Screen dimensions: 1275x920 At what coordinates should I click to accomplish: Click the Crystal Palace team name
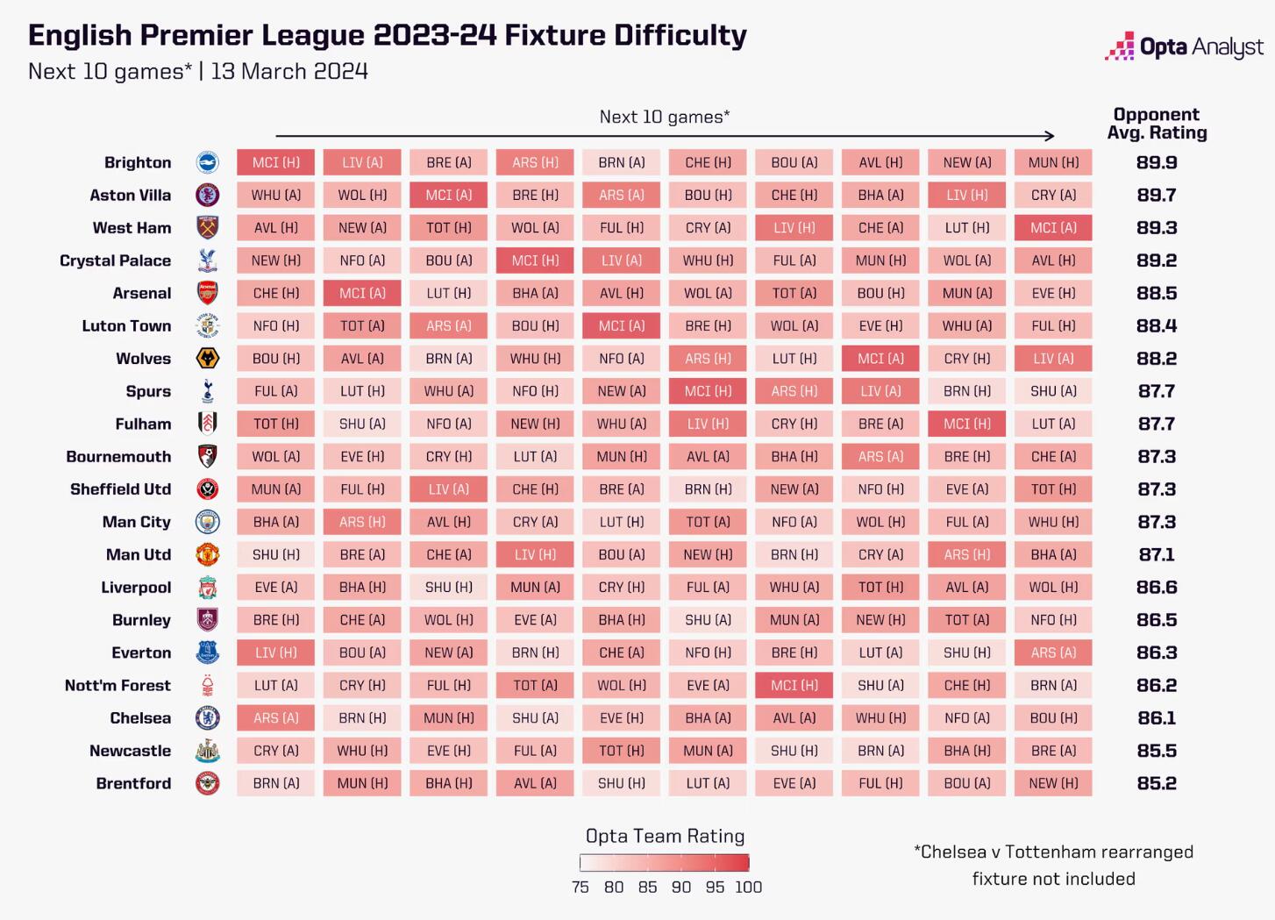coord(115,260)
